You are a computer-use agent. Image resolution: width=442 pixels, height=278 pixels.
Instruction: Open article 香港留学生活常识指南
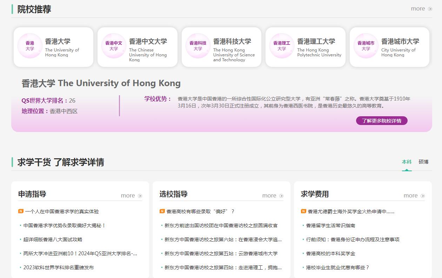click(330, 225)
